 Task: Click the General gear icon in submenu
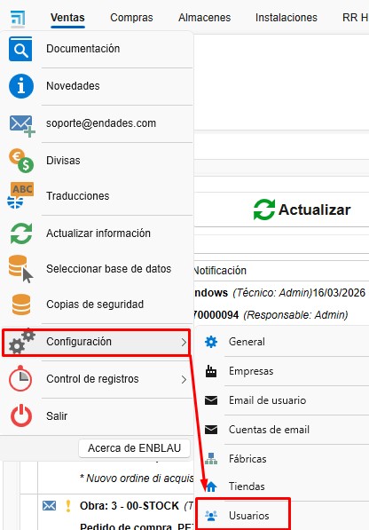point(211,342)
